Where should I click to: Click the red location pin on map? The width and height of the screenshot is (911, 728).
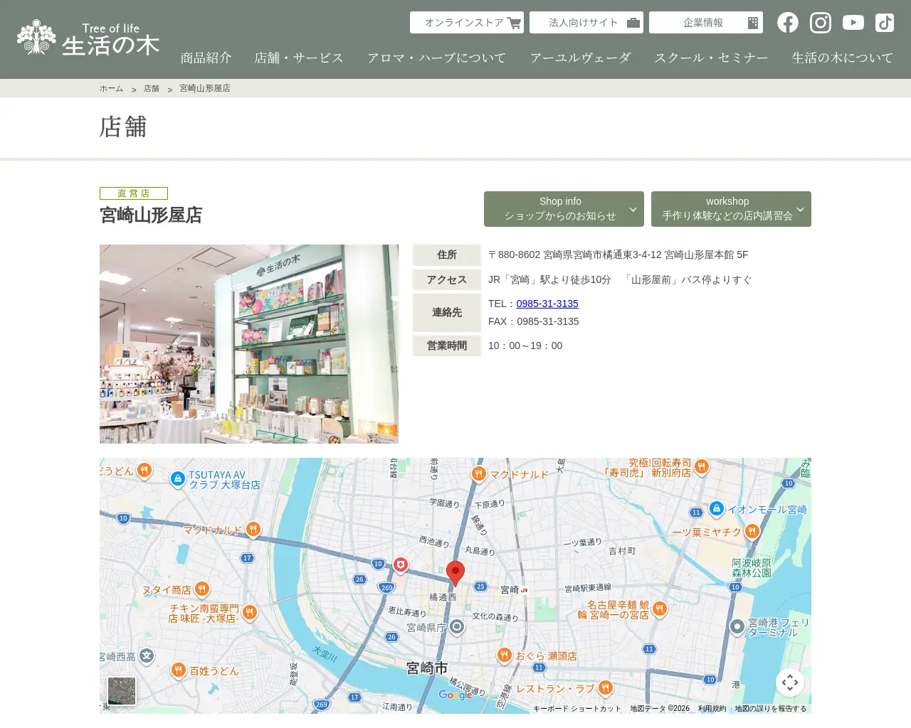click(455, 573)
